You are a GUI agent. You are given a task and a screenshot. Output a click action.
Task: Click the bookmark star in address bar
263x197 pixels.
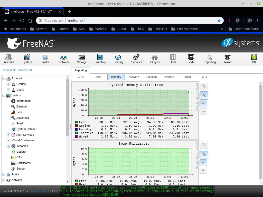(219, 21)
